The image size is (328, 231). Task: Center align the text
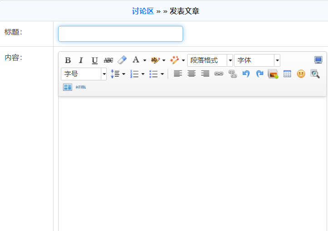click(x=192, y=74)
